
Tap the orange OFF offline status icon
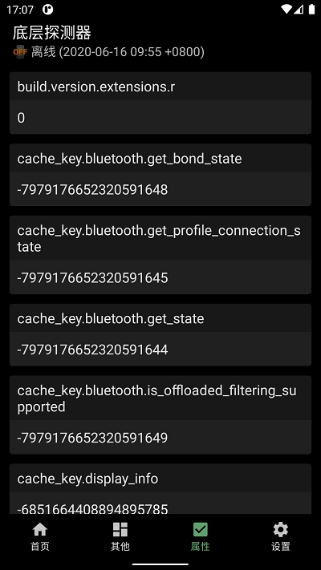click(x=20, y=52)
